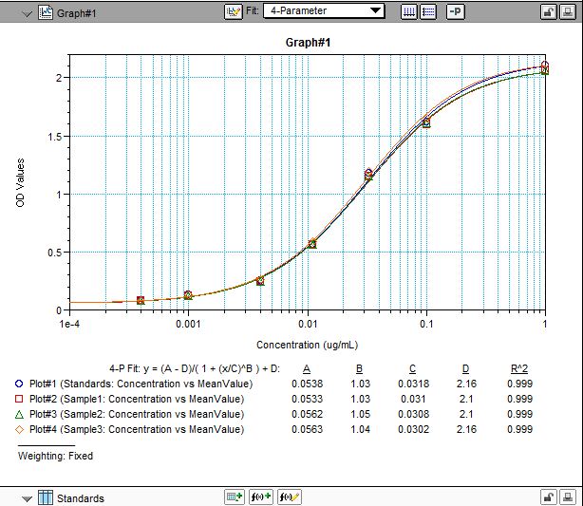Add a column to Standards table
Viewport: 583px width, 506px height.
[235, 497]
